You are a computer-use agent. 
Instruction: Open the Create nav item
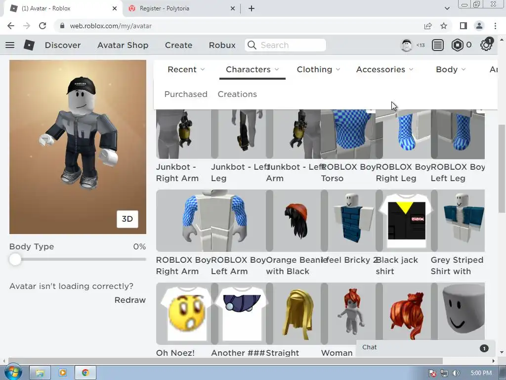tap(178, 45)
